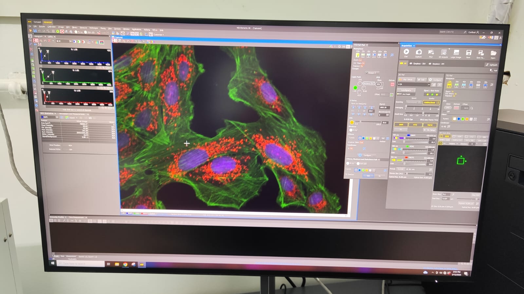Viewport: 524px width, 294px height.
Task: Open Acquire menu
Action: pyautogui.click(x=42, y=26)
